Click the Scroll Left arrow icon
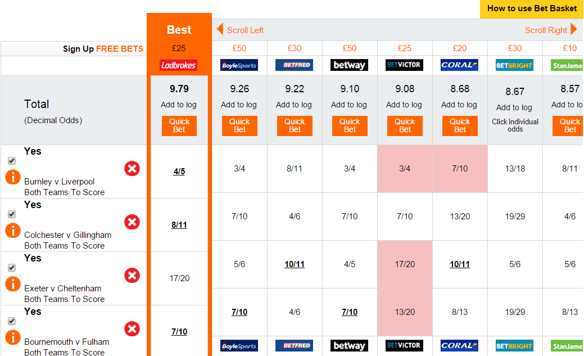 pyautogui.click(x=220, y=29)
